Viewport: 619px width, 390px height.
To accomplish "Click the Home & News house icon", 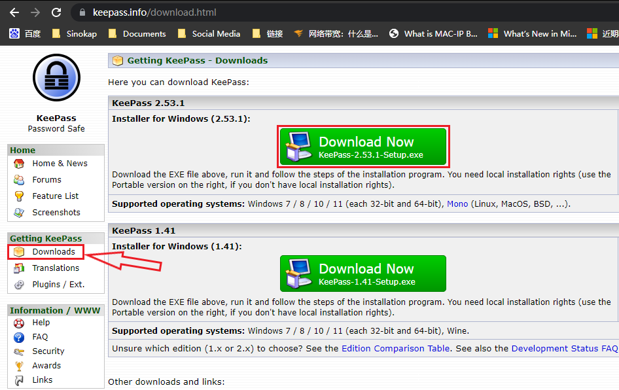I will [x=20, y=164].
